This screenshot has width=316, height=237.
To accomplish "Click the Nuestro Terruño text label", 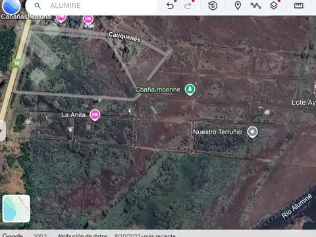I will tap(217, 132).
